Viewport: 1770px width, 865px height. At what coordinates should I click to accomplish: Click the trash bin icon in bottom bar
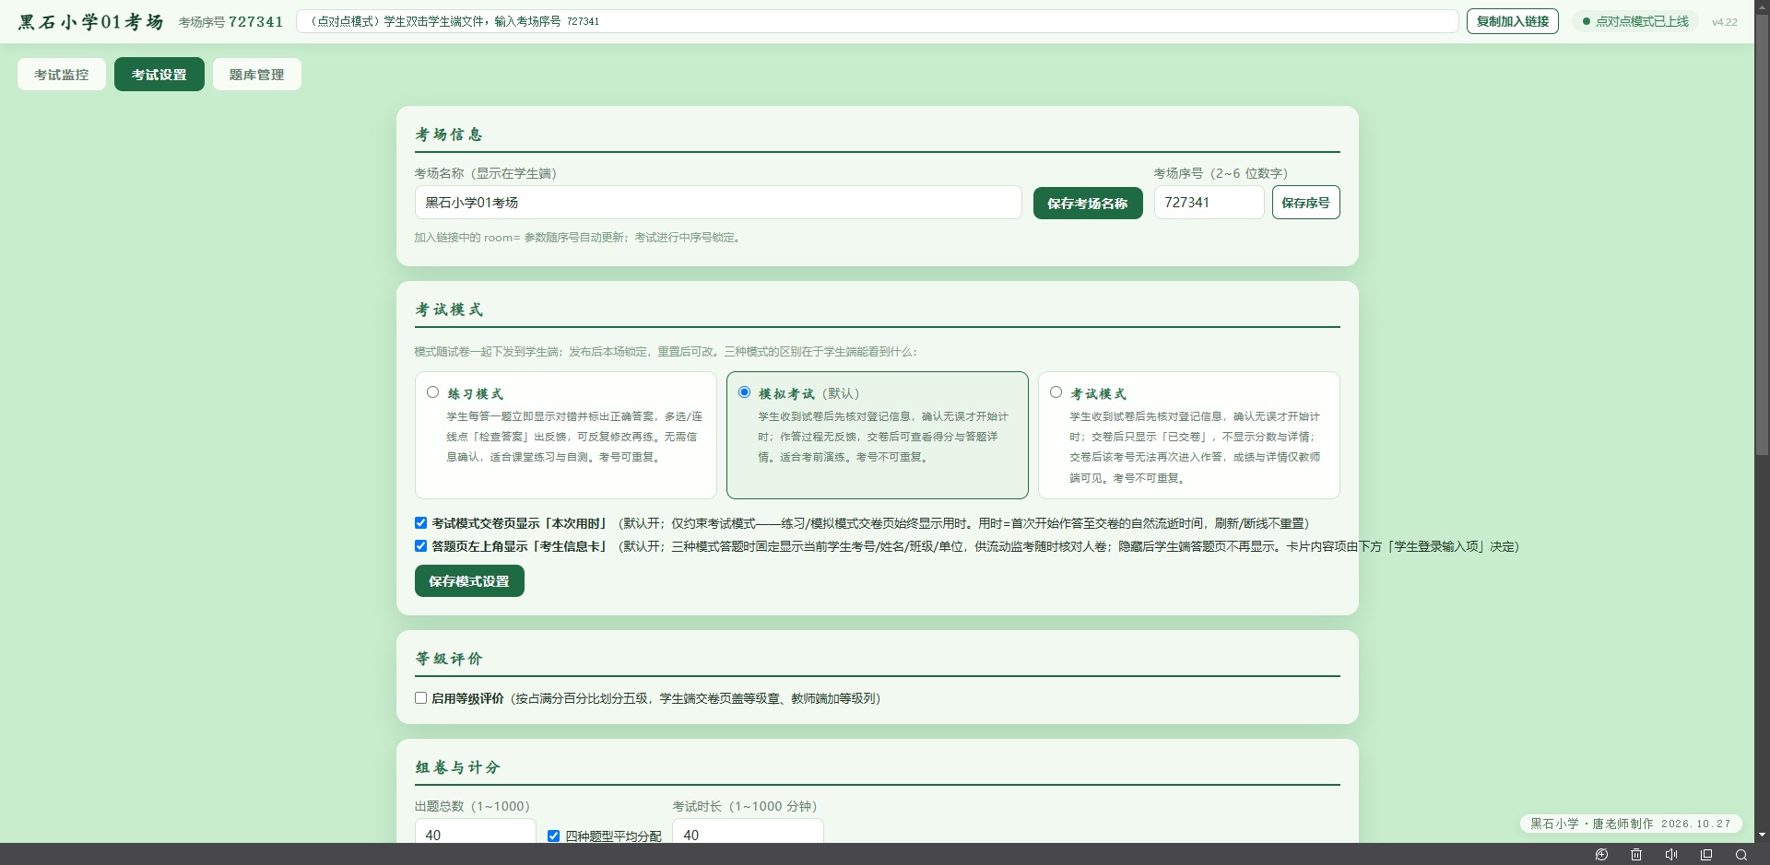point(1636,855)
